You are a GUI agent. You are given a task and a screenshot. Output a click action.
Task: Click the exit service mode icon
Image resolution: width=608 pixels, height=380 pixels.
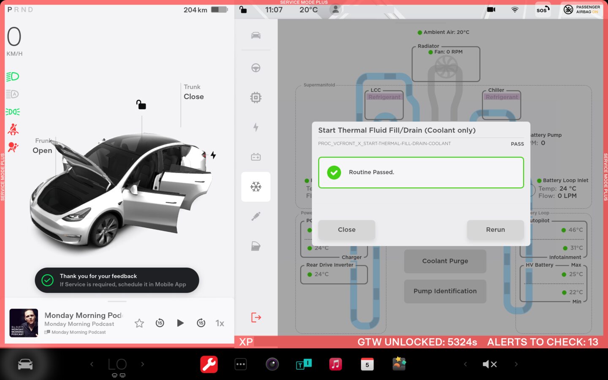[256, 317]
